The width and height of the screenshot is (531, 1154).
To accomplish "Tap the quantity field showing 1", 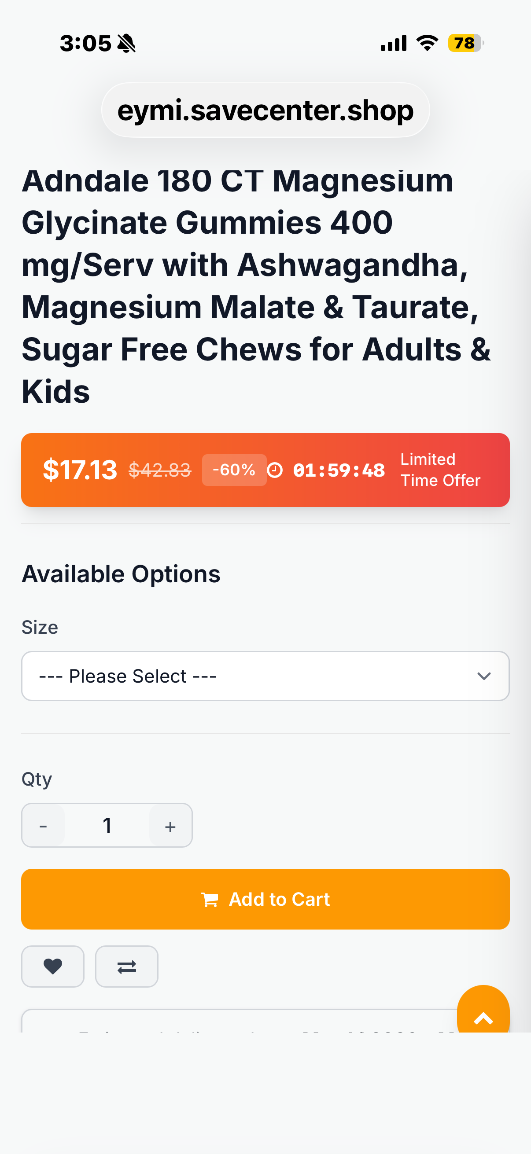I will (x=107, y=825).
